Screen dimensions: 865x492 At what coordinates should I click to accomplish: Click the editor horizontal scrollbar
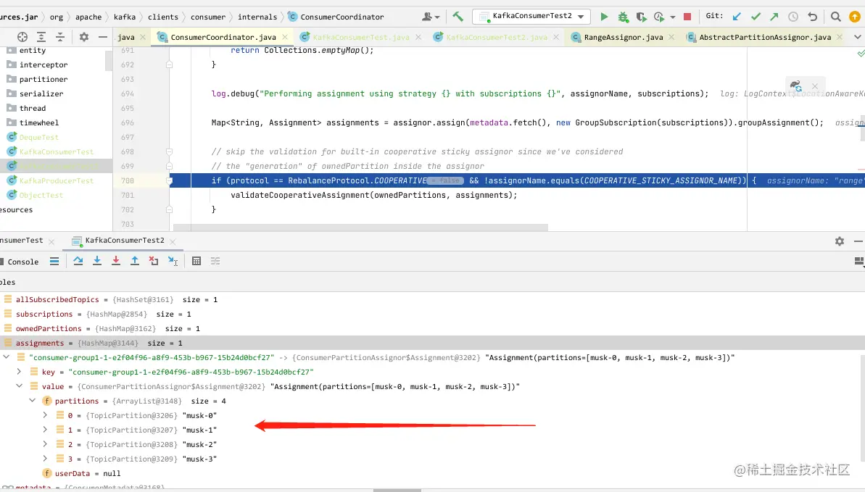[361, 228]
